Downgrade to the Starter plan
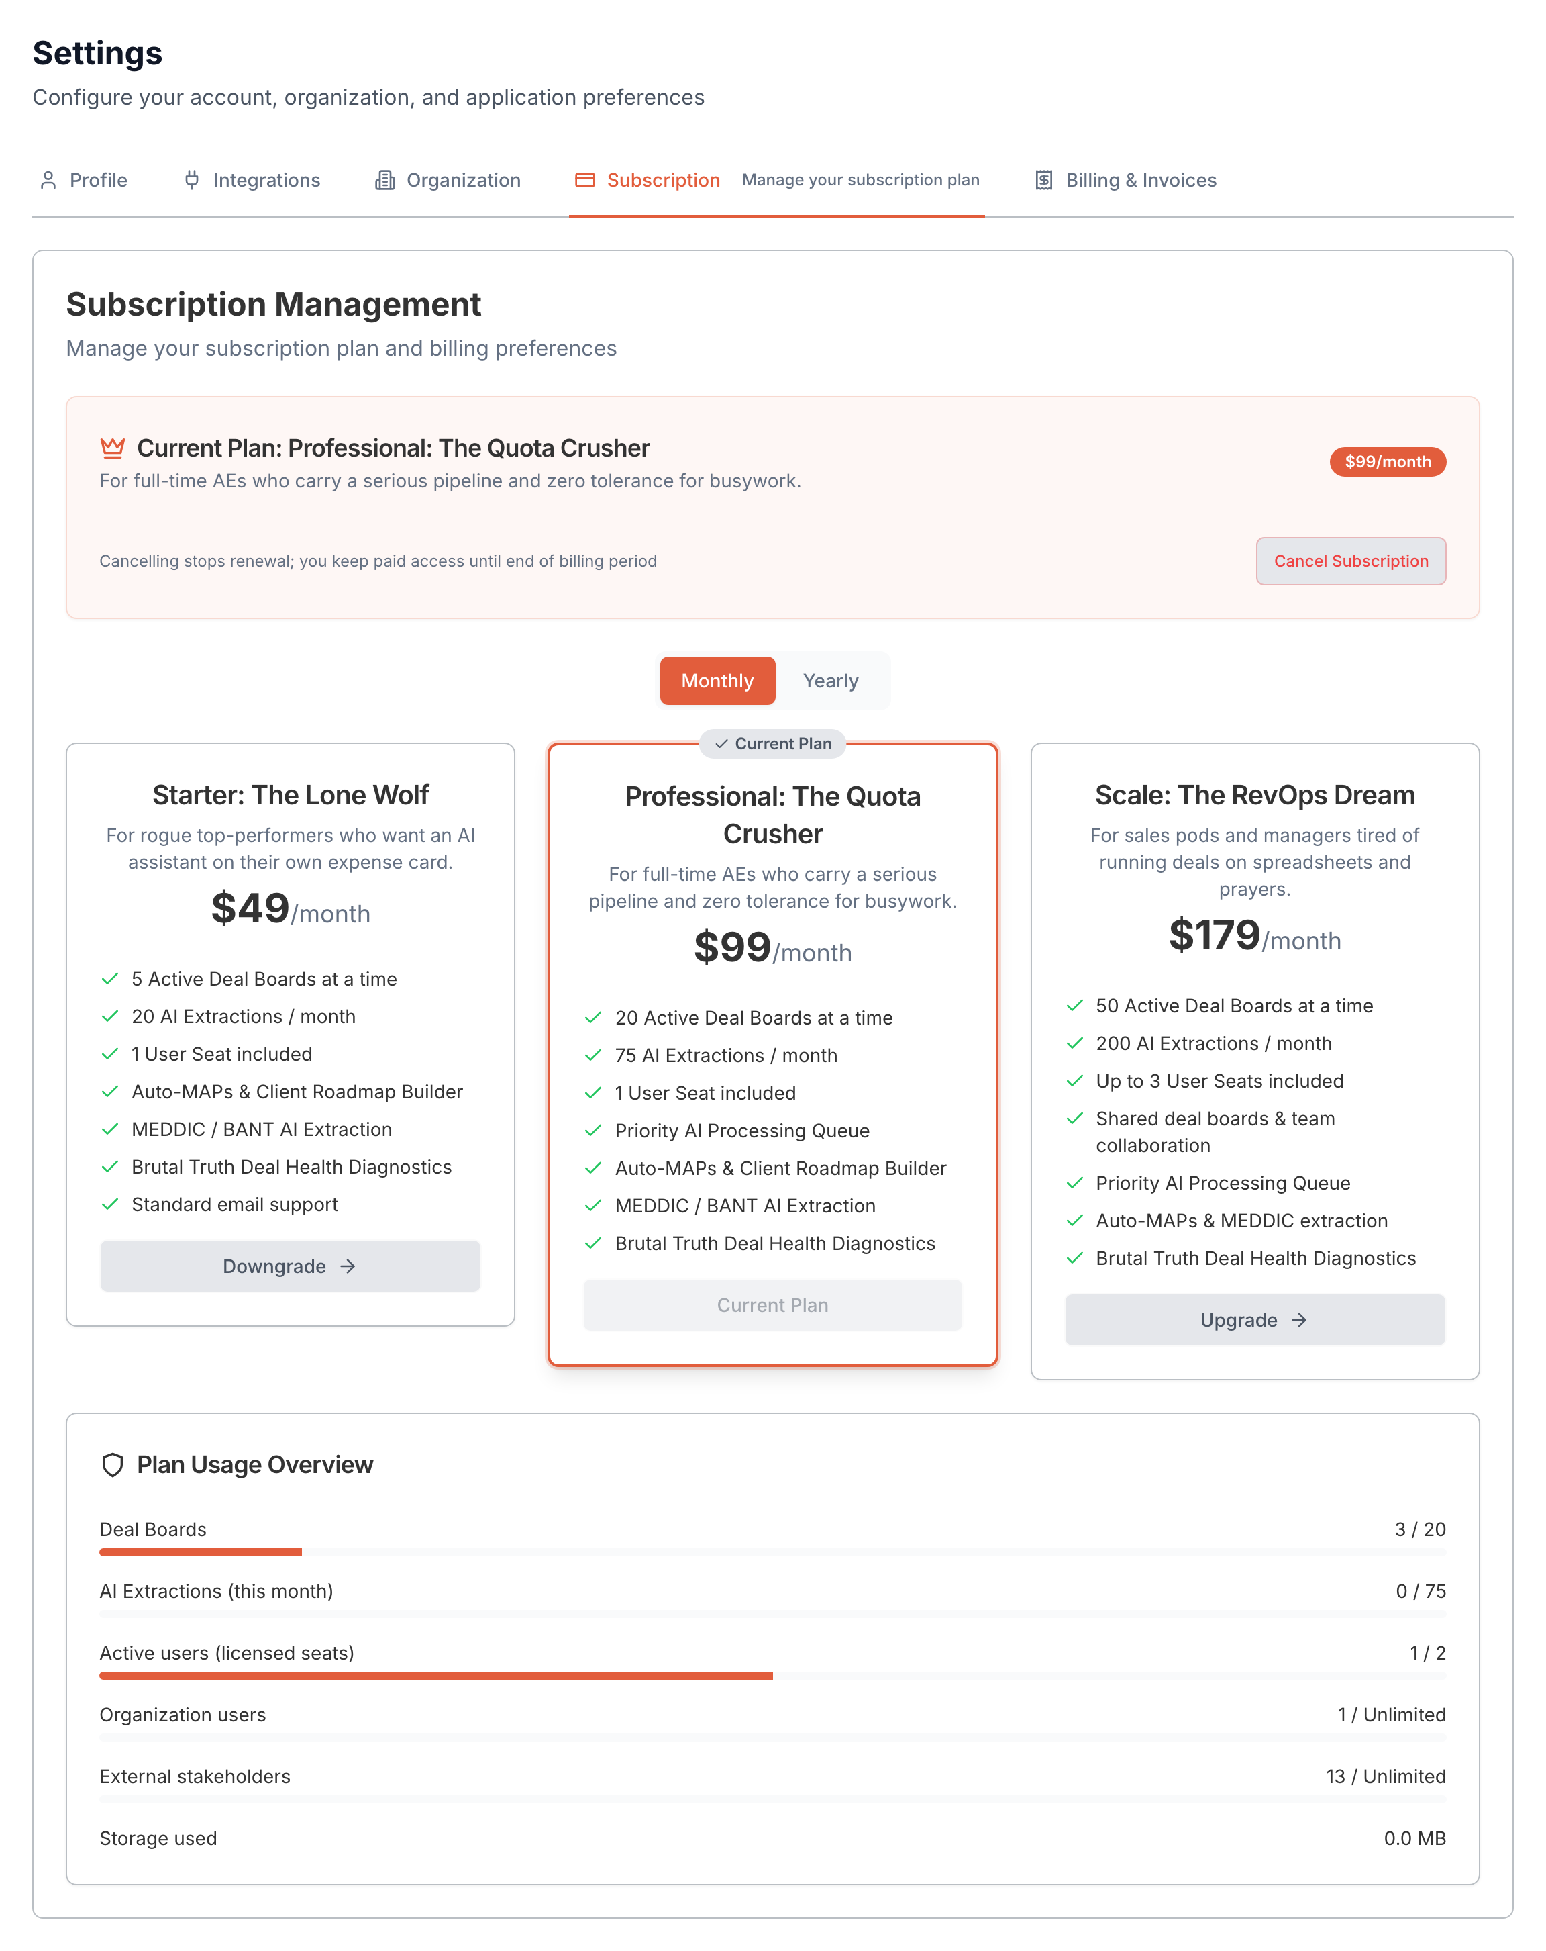Viewport: 1546px width, 1951px height. (x=291, y=1266)
